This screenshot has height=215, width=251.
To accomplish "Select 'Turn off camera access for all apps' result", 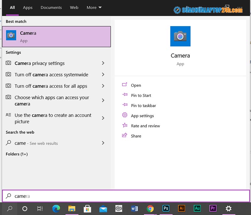I will point(56,86).
